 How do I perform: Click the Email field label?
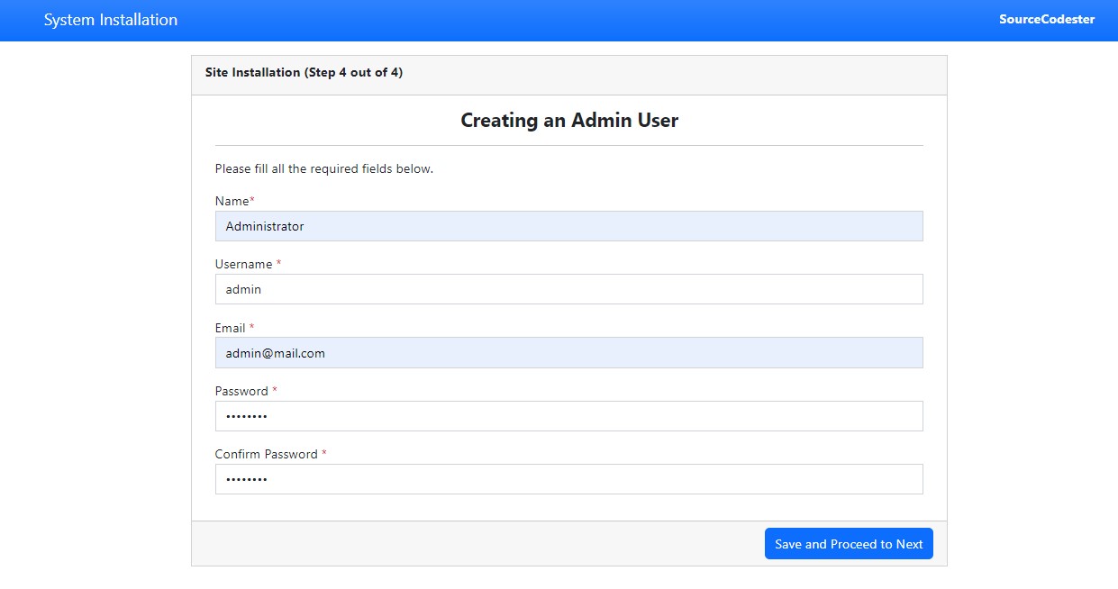(x=234, y=328)
